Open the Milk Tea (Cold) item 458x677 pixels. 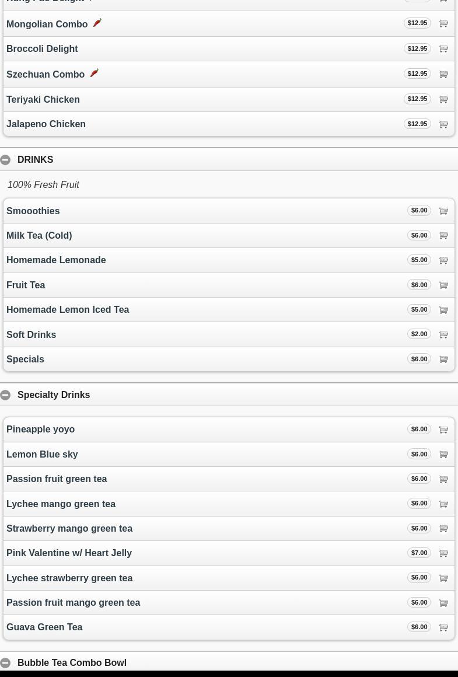pyautogui.click(x=39, y=235)
